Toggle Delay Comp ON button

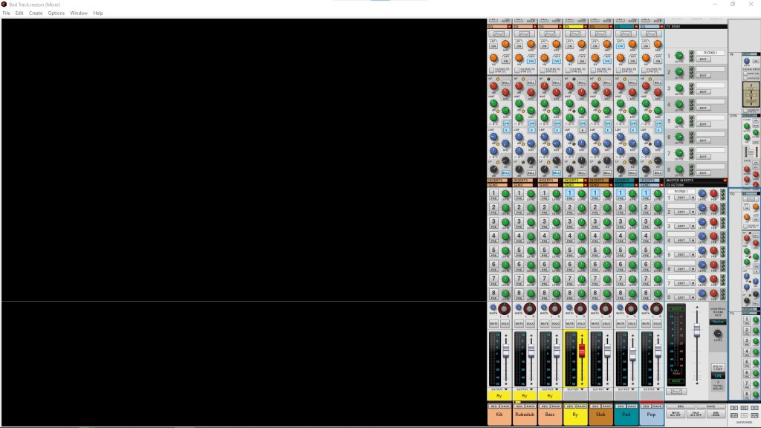pyautogui.click(x=717, y=375)
